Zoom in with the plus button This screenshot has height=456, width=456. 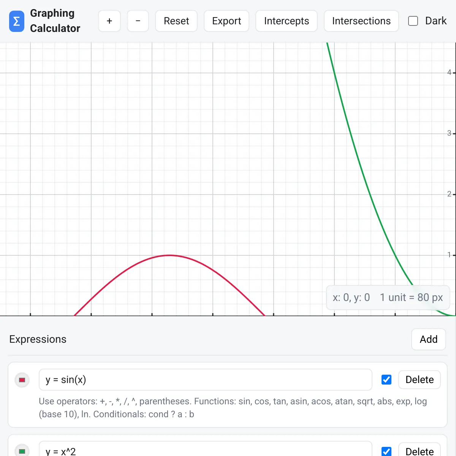point(109,21)
